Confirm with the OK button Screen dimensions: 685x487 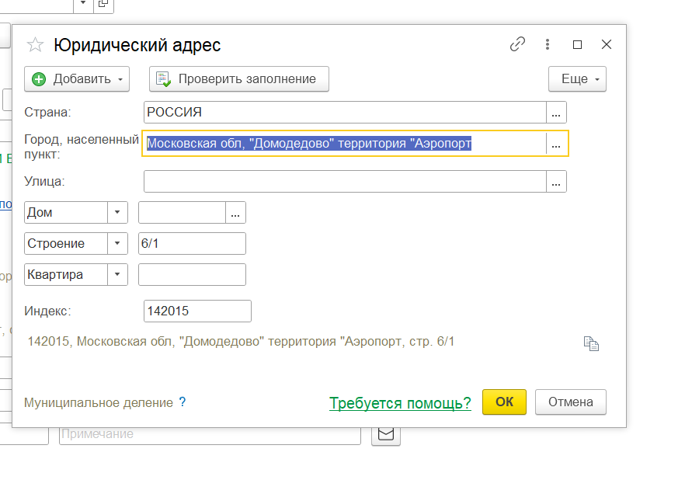(x=505, y=402)
